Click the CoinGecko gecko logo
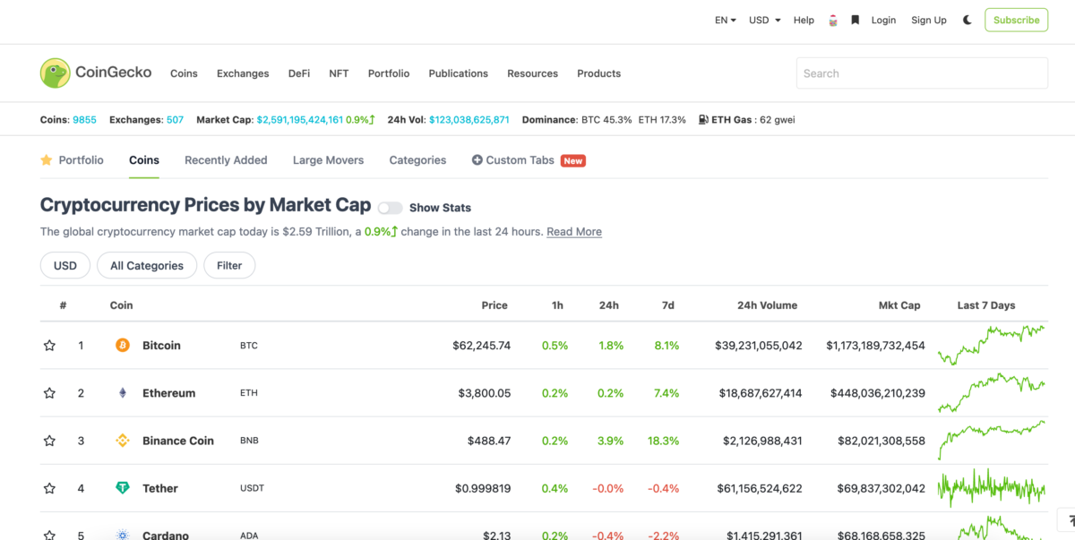The width and height of the screenshot is (1075, 540). [x=55, y=73]
